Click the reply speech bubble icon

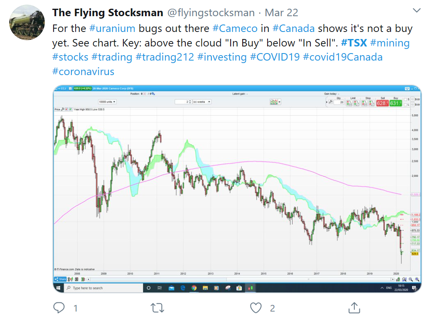(x=59, y=308)
